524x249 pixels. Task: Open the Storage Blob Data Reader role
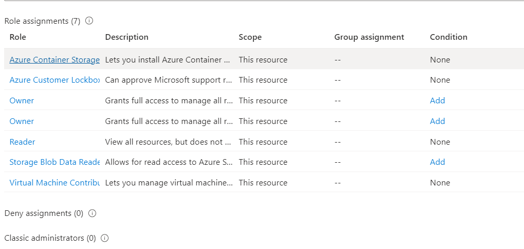54,162
